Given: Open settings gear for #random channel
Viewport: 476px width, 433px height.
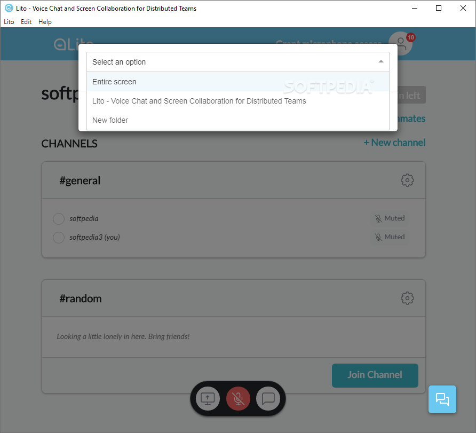Looking at the screenshot, I should pos(407,298).
